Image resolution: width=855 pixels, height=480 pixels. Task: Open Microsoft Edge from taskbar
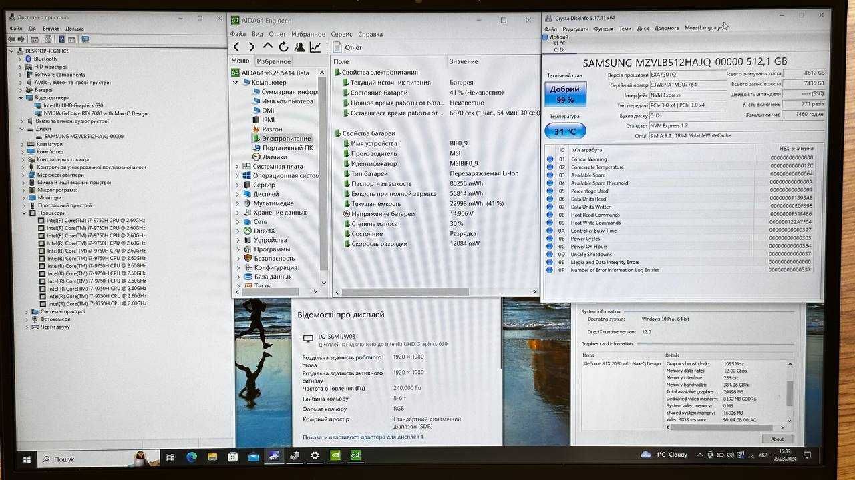[192, 457]
